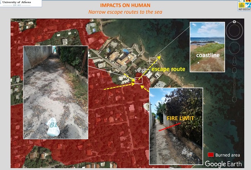
Task: Click the 'FIRE LIMIT' orange text
Action: pyautogui.click(x=181, y=118)
